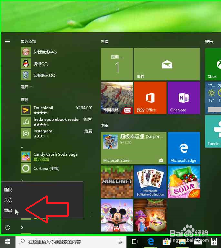
Task: Click the Windows Start button
Action: click(8, 242)
